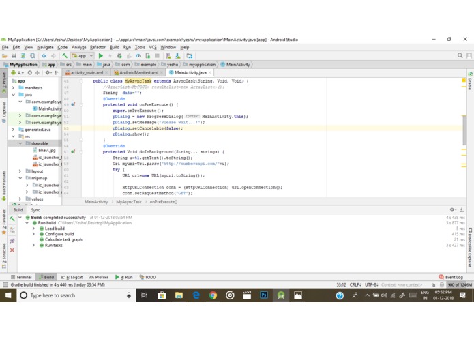Click Scroll from Source target icon
Screen dimensions: 474x337
(x=29, y=72)
